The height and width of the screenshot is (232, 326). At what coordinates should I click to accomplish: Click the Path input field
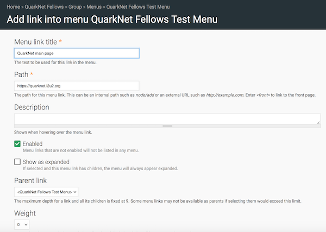coord(77,86)
